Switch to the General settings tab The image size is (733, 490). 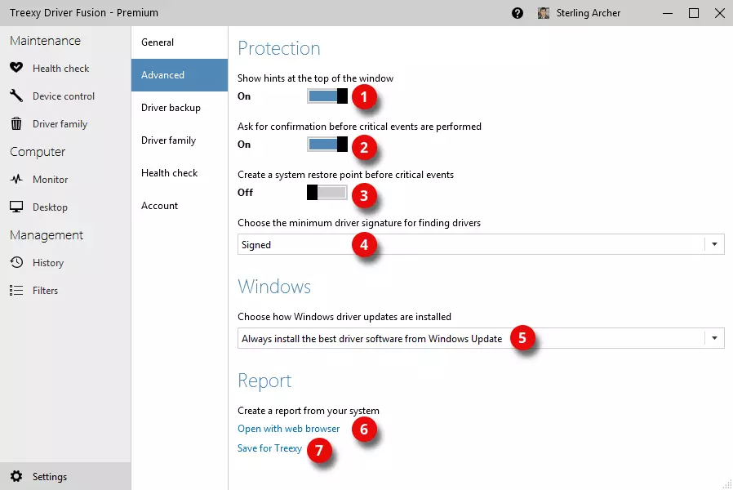click(180, 42)
